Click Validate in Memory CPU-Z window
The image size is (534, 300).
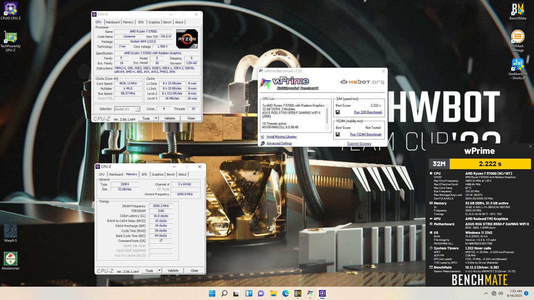pos(173,271)
